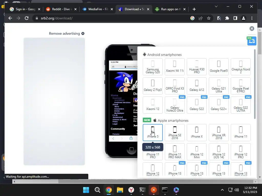Open Windows taskbar search
The width and height of the screenshot is (262, 196).
click(x=97, y=190)
